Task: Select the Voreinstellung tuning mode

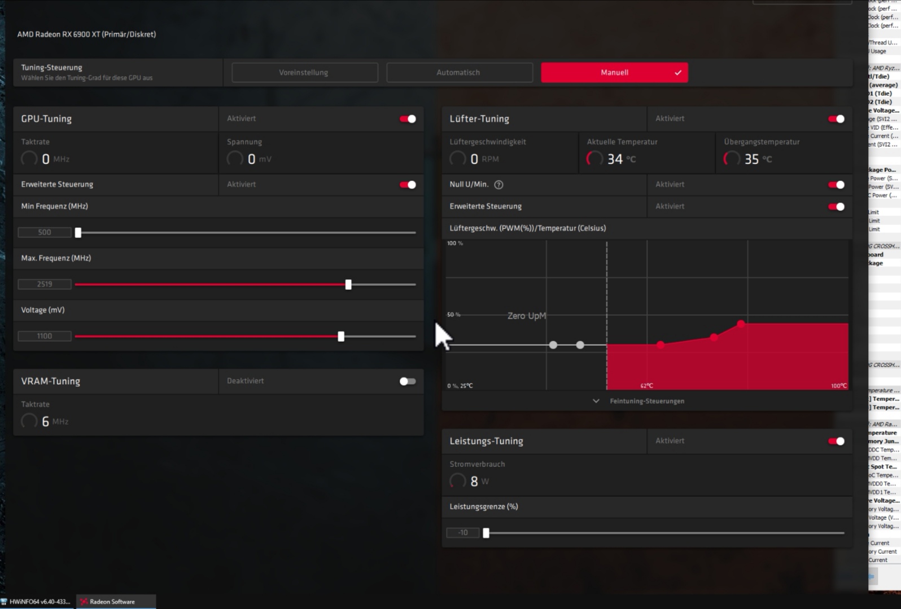Action: click(304, 72)
